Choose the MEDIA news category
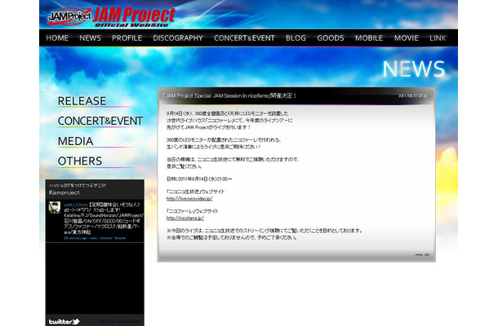 tap(75, 141)
